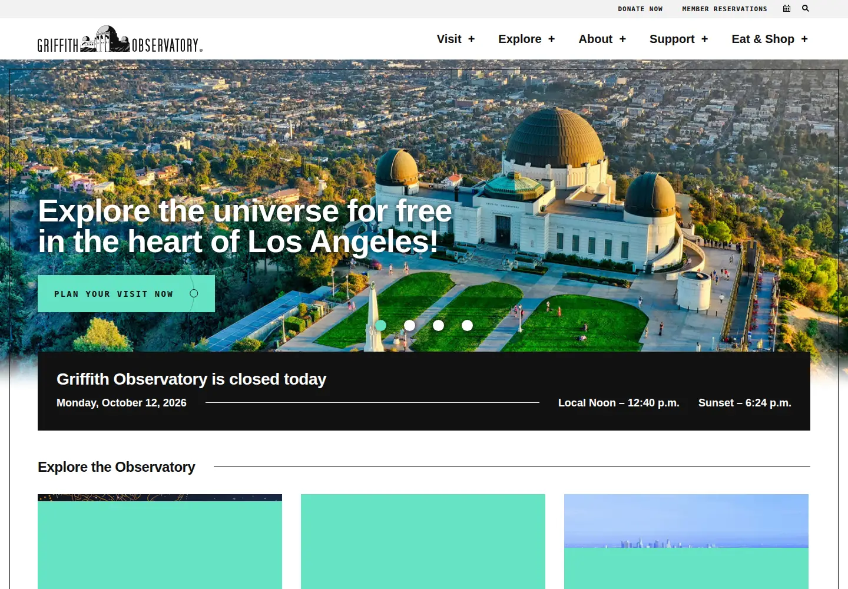Click the hero headline 'Explore the universe for free'
Viewport: 848px width, 589px height.
245,211
